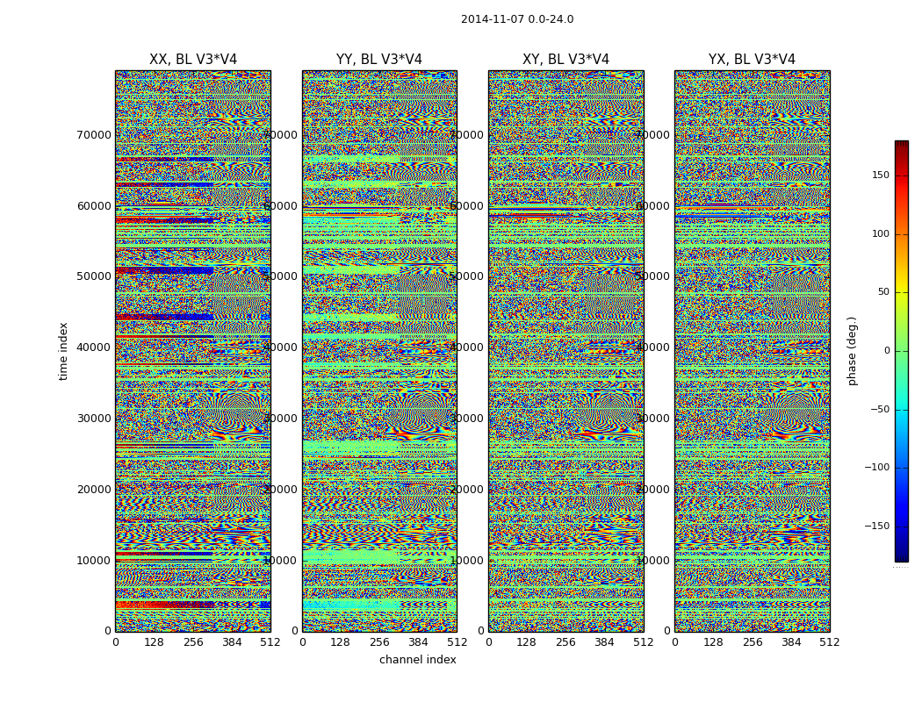Click the figure title '2014-11-07 0.0-24.0'
The image size is (922, 702).
pos(517,19)
